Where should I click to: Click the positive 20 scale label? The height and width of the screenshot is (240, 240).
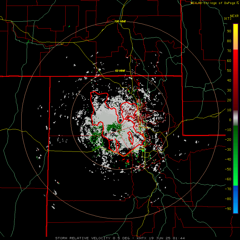[229, 100]
